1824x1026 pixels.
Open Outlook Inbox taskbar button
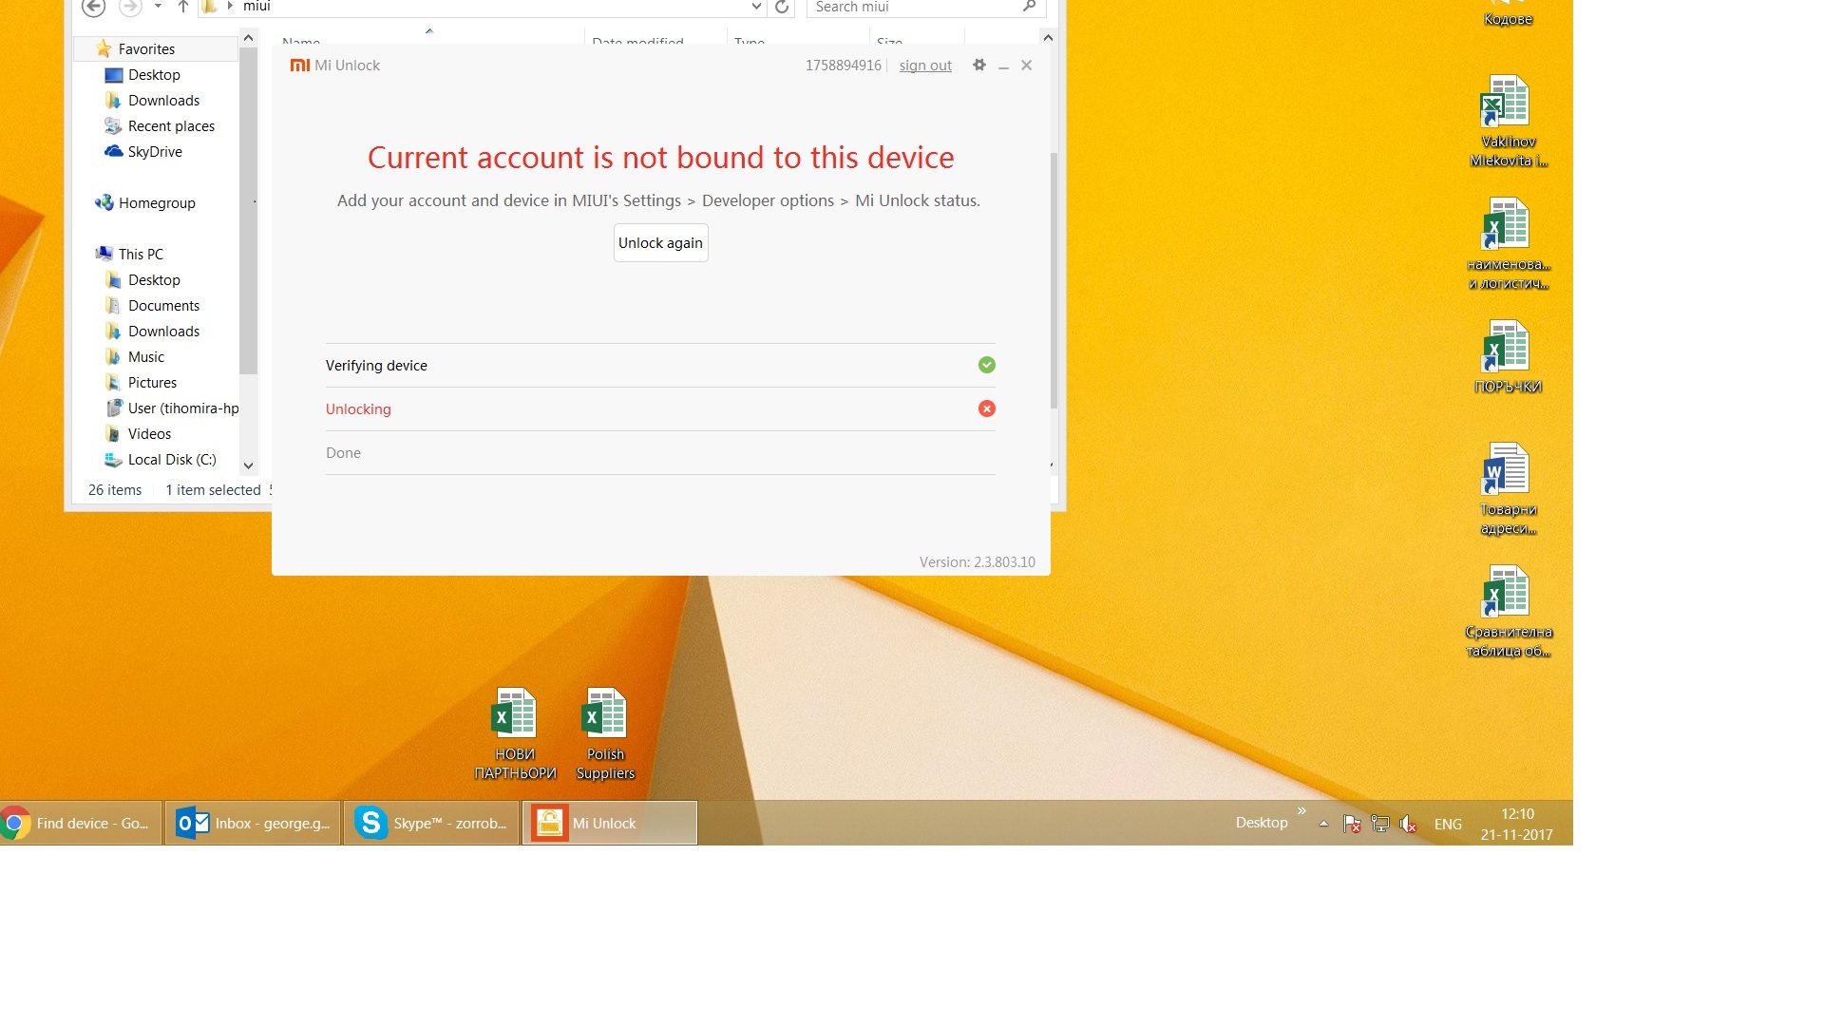pos(253,823)
